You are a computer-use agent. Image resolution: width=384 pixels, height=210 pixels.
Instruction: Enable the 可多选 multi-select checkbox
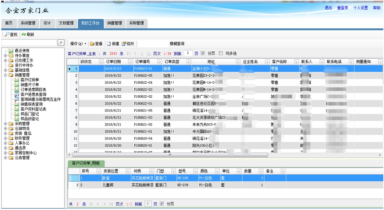tap(221, 54)
